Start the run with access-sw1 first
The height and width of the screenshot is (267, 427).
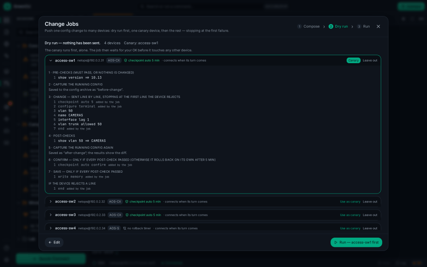pyautogui.click(x=356, y=243)
